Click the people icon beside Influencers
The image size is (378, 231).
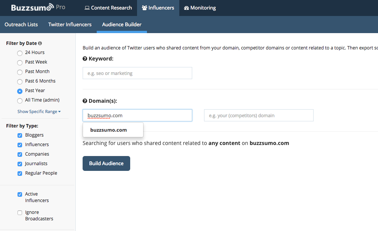pos(144,8)
